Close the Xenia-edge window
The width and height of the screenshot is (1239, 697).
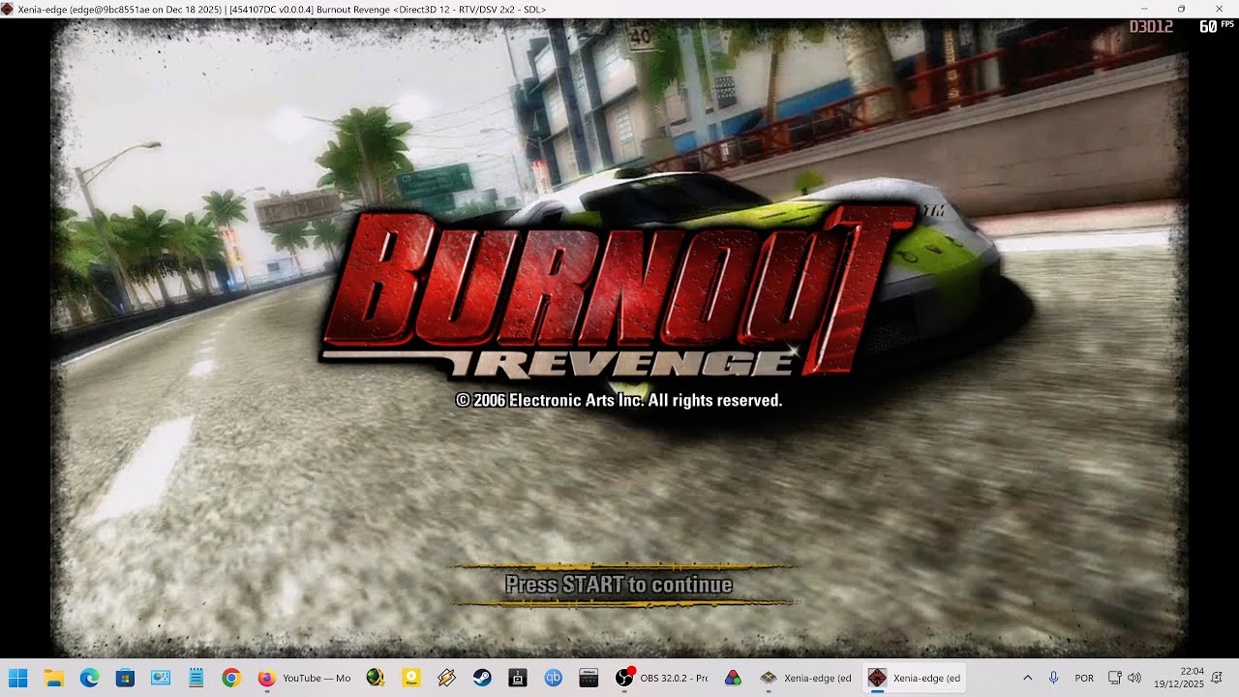[1219, 9]
